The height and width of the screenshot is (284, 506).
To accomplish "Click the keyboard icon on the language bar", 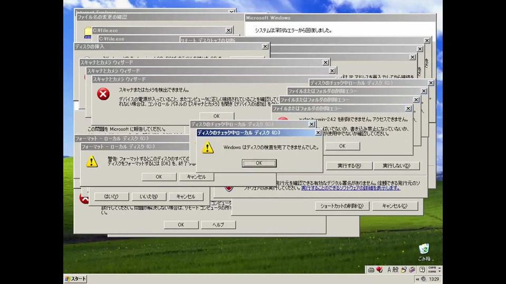I will coord(371,270).
